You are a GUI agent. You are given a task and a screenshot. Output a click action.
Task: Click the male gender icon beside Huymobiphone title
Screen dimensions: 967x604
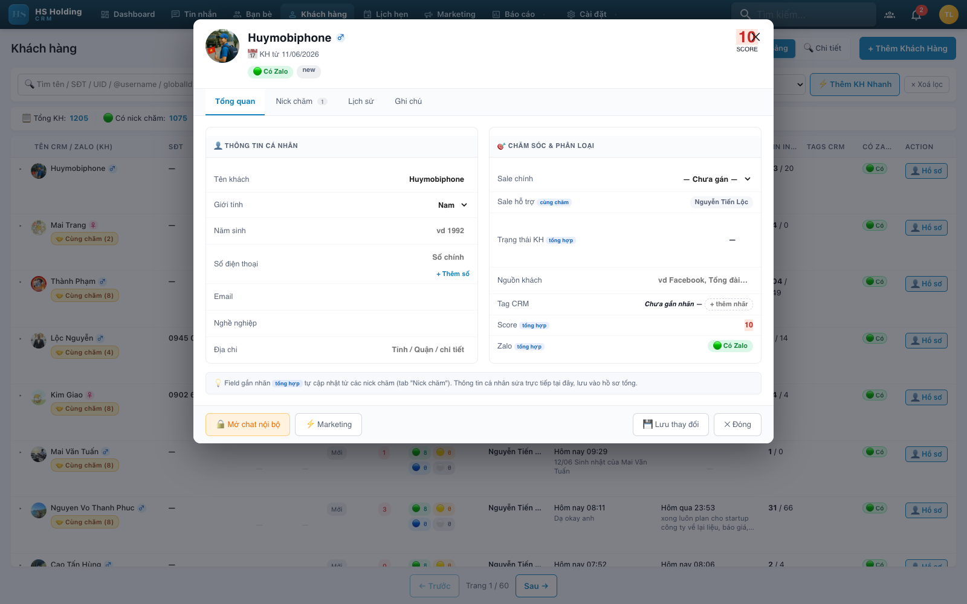341,37
